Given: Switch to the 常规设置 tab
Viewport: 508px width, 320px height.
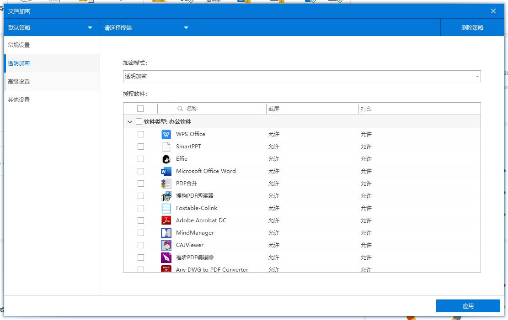Looking at the screenshot, I should pyautogui.click(x=19, y=45).
